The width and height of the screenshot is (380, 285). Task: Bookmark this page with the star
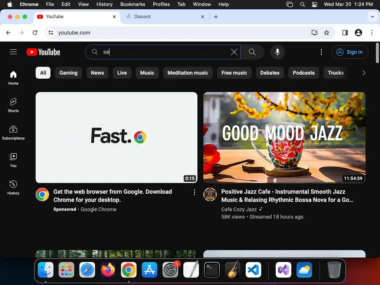click(327, 33)
